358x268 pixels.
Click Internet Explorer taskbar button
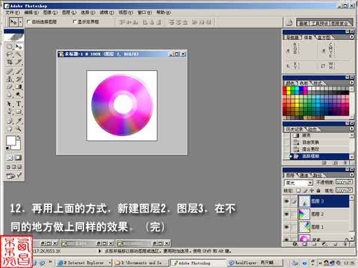(x=84, y=263)
